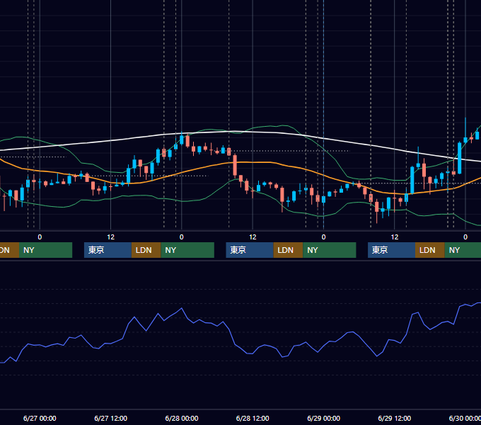The width and height of the screenshot is (481, 425).
Task: Click the LDN session block on 6/29
Action: tap(430, 250)
